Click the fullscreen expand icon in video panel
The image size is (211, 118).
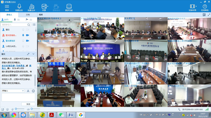[209, 15]
